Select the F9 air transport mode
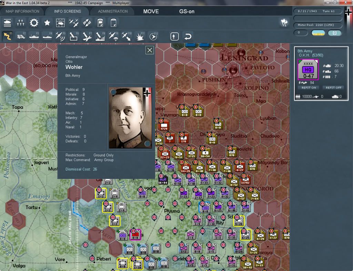The width and height of the screenshot is (353, 271). (x=113, y=36)
